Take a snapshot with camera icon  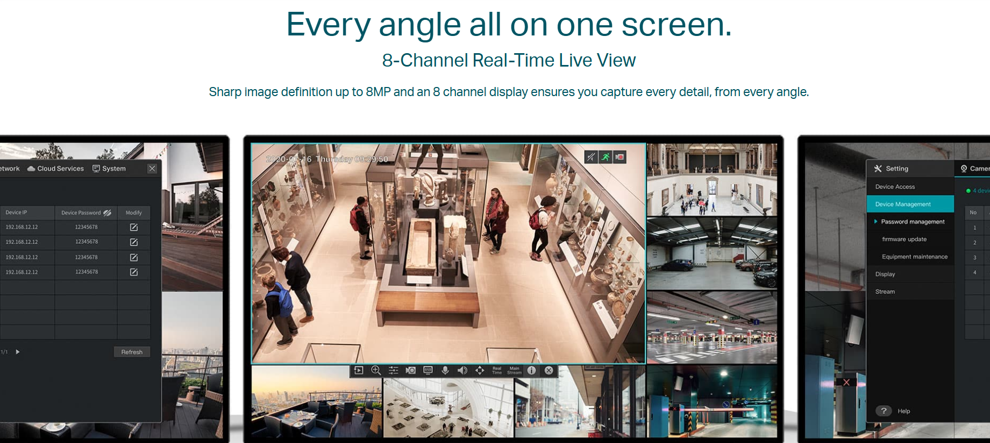(x=411, y=371)
